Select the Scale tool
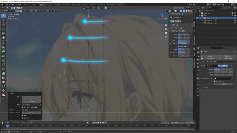Image resolution: width=237 pixels, height=133 pixels. click(4, 33)
